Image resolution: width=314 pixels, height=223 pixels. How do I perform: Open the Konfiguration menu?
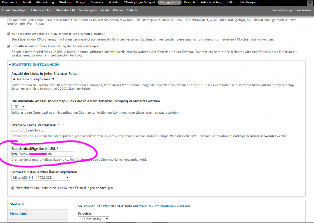(x=169, y=2)
